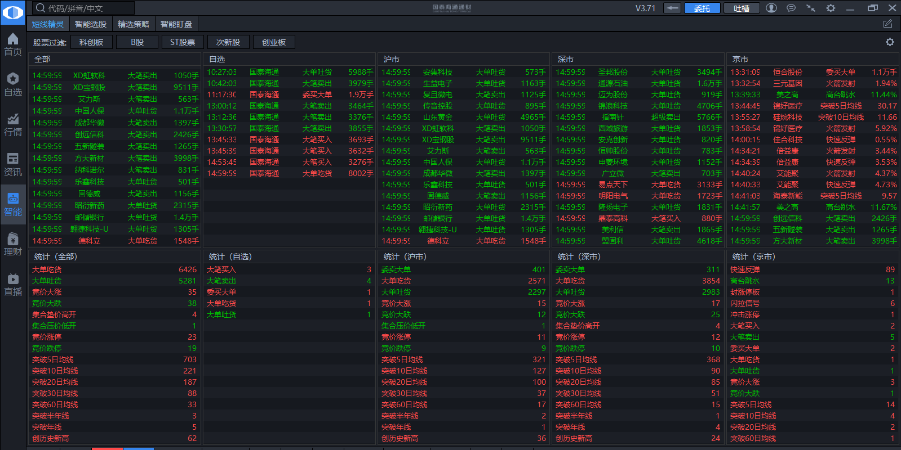Focus the 代码/拼音/中文 search box
The height and width of the screenshot is (450, 901).
[x=83, y=8]
